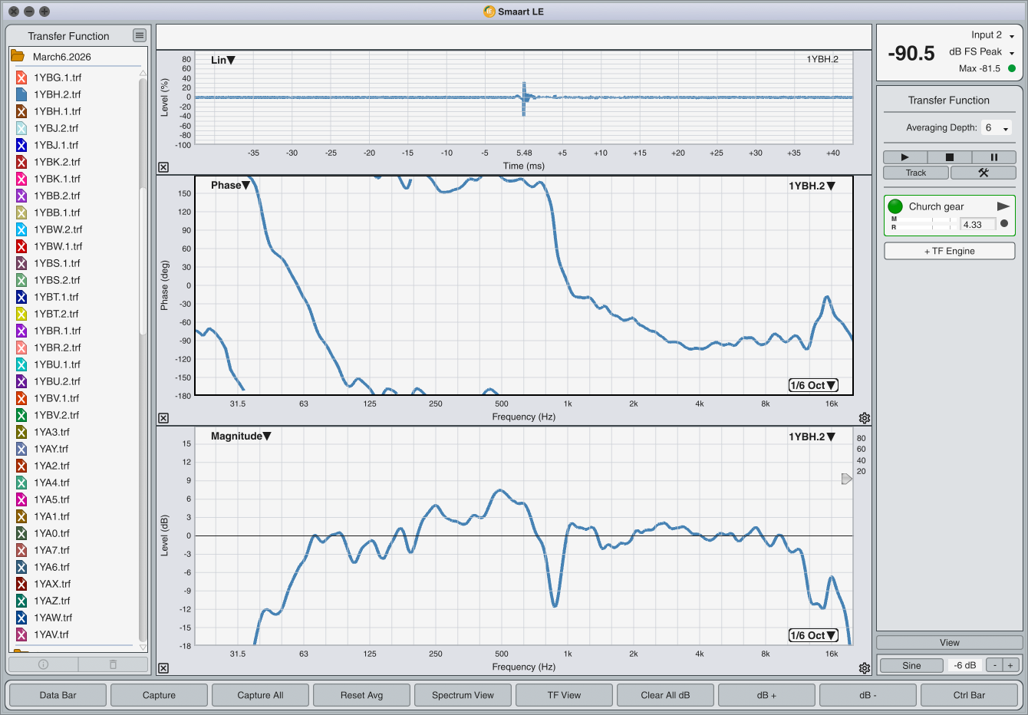Screen dimensions: 1028x715
Task: Switch to TF View
Action: (x=564, y=695)
